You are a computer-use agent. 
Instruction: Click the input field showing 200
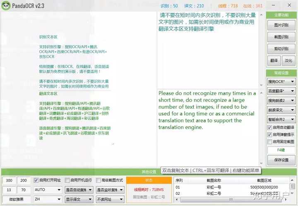(24, 180)
